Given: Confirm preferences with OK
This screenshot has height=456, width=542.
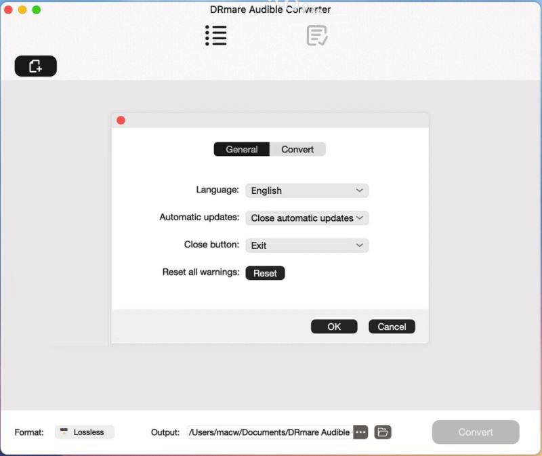Looking at the screenshot, I should click(x=334, y=327).
